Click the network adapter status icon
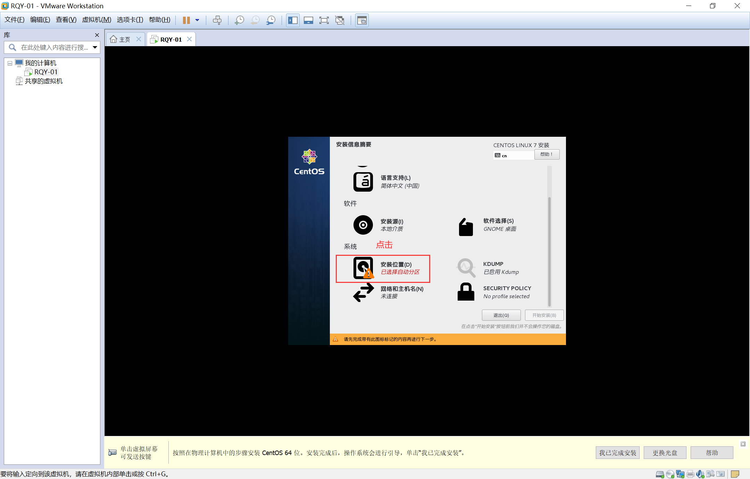 pos(680,474)
